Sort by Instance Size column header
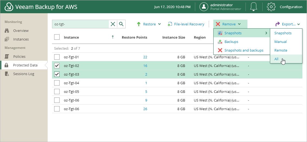This screenshot has width=307, height=142. tap(174, 37)
